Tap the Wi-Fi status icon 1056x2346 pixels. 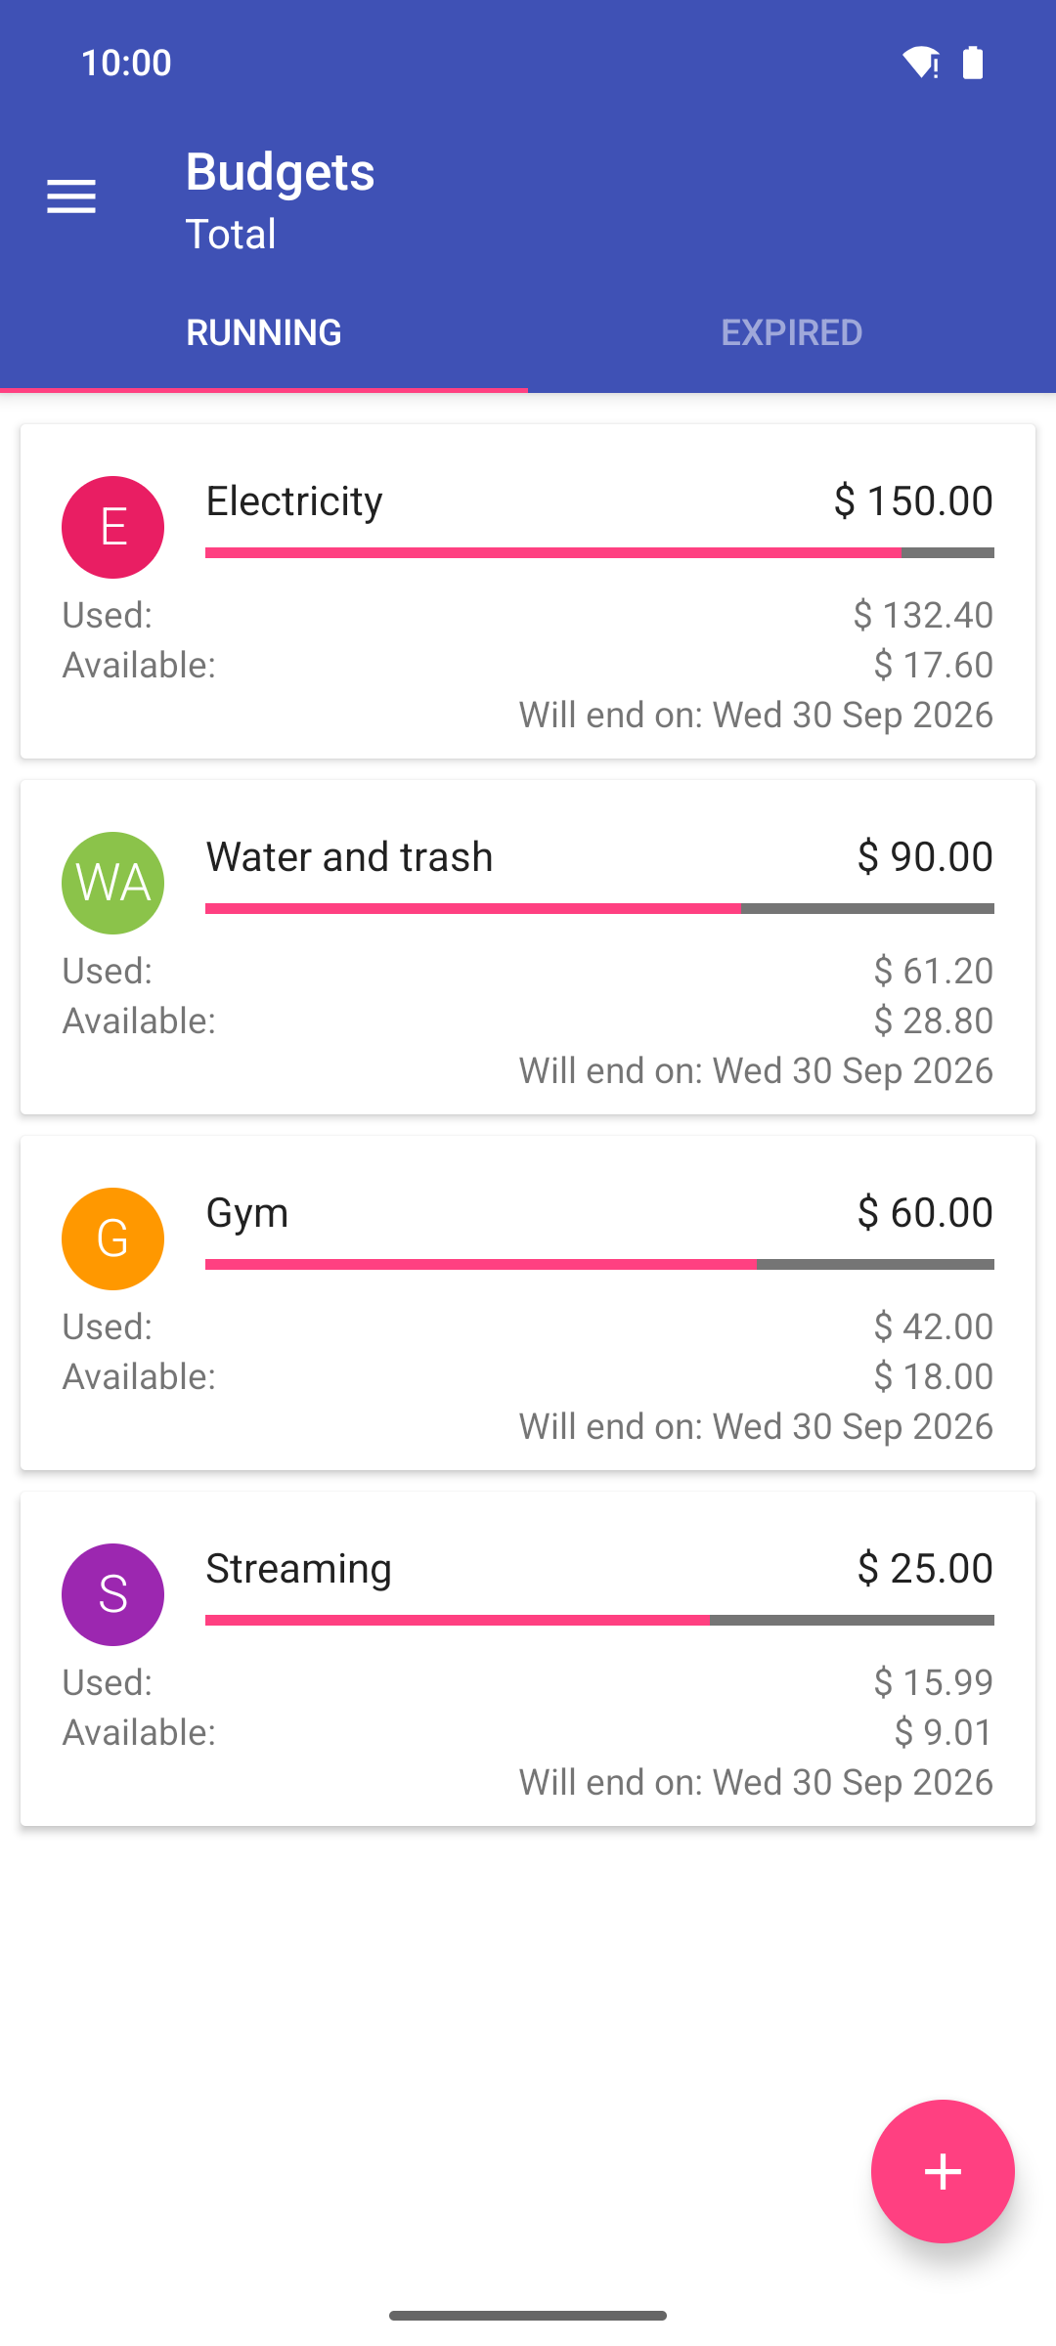(x=920, y=63)
